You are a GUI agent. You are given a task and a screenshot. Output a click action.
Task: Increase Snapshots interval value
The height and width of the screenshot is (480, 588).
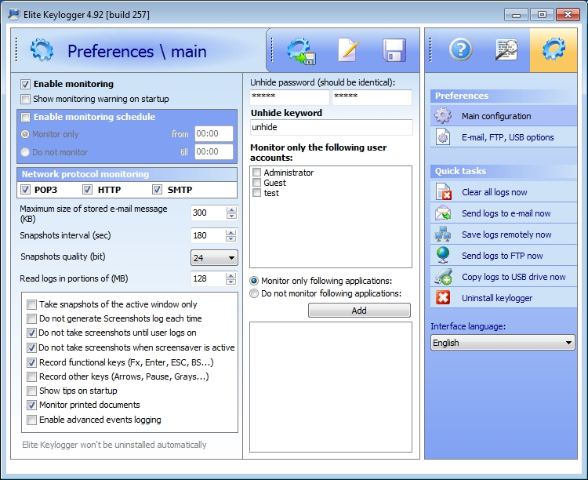click(x=231, y=233)
